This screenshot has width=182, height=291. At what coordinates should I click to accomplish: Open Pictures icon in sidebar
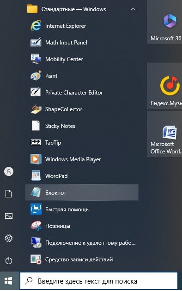9,216
